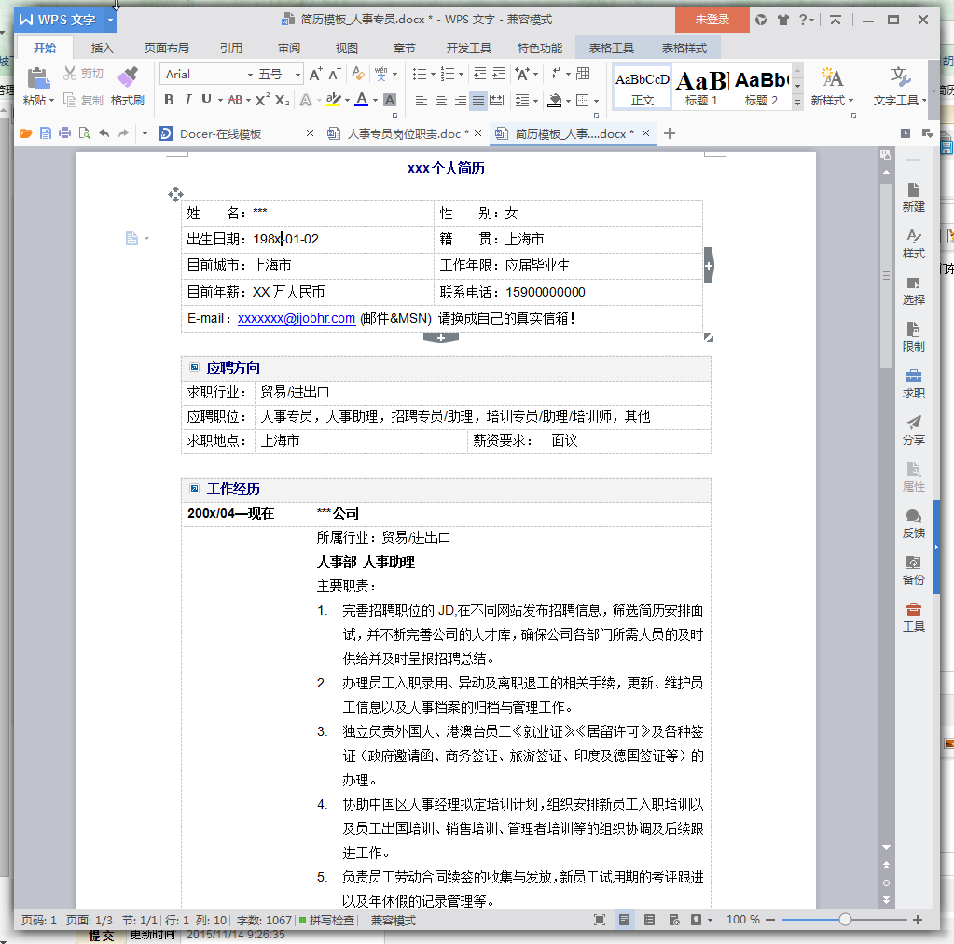
Task: Increase font size with the grow-font icon
Action: tap(315, 75)
